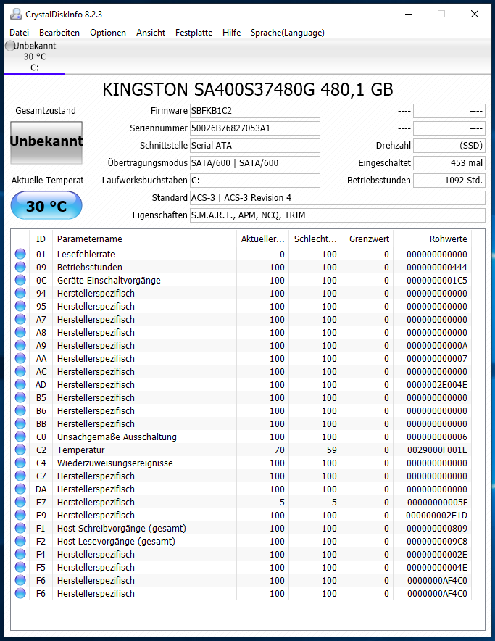Select raw value 0029000F001E
The image size is (495, 641).
[x=437, y=450]
